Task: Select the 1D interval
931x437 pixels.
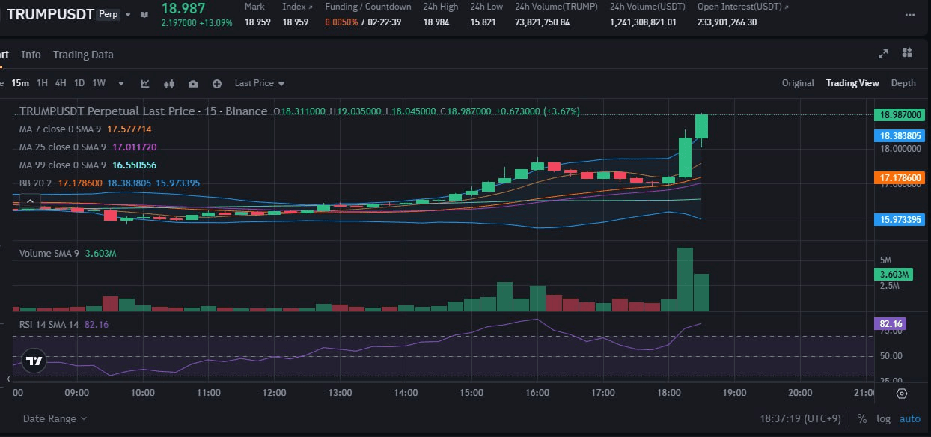Action: click(79, 83)
